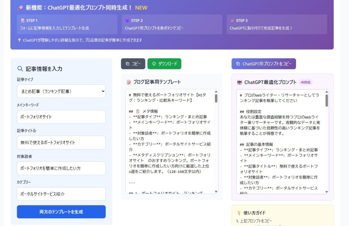This screenshot has height=226, width=349.
Task: Click the AI対応 badge
Action: click(x=306, y=82)
